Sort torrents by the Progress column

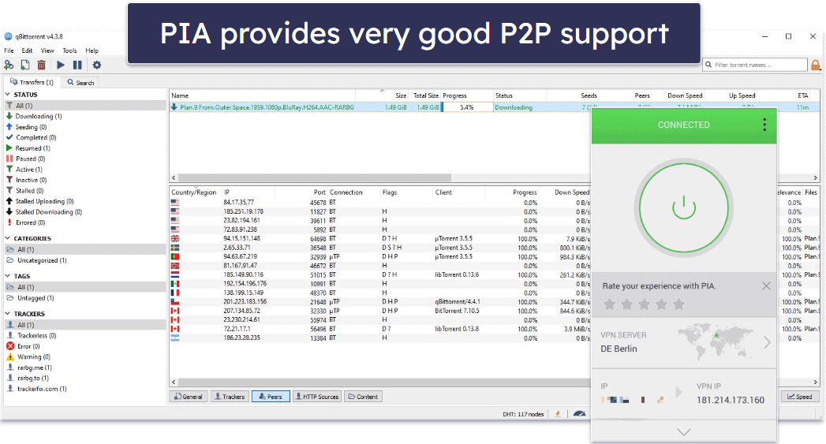coord(467,95)
